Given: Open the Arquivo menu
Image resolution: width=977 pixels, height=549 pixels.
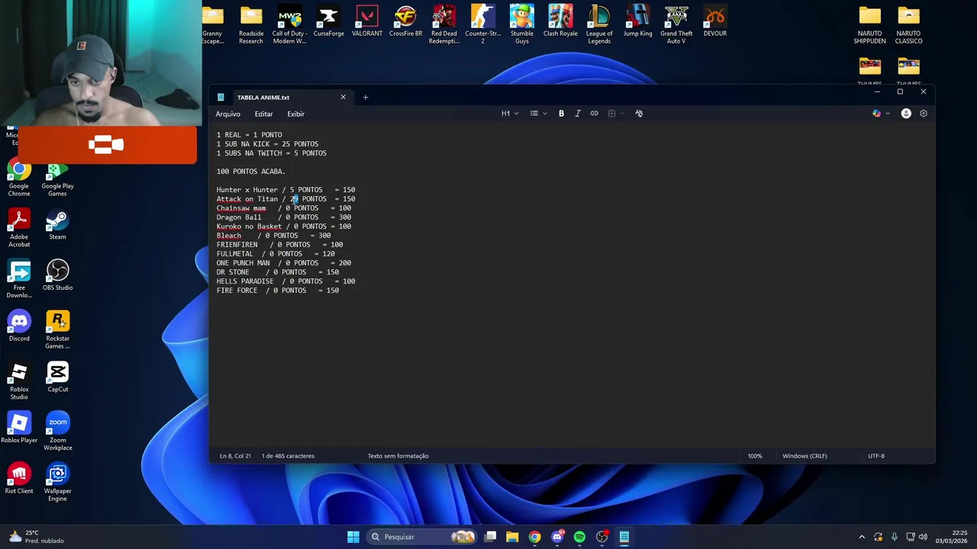Looking at the screenshot, I should [227, 114].
